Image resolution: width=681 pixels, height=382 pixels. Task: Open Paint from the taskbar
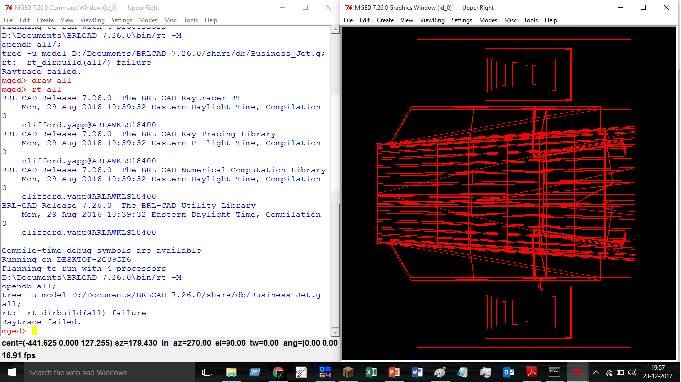tap(440, 372)
